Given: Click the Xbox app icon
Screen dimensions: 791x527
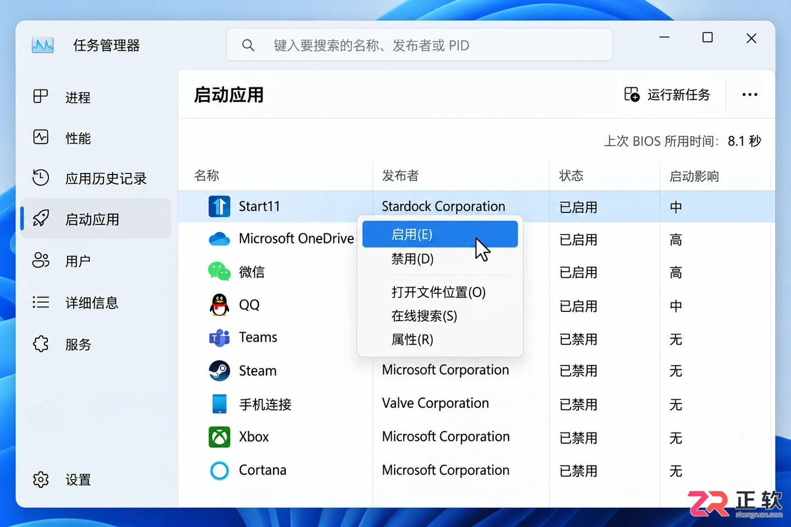Looking at the screenshot, I should [x=219, y=437].
